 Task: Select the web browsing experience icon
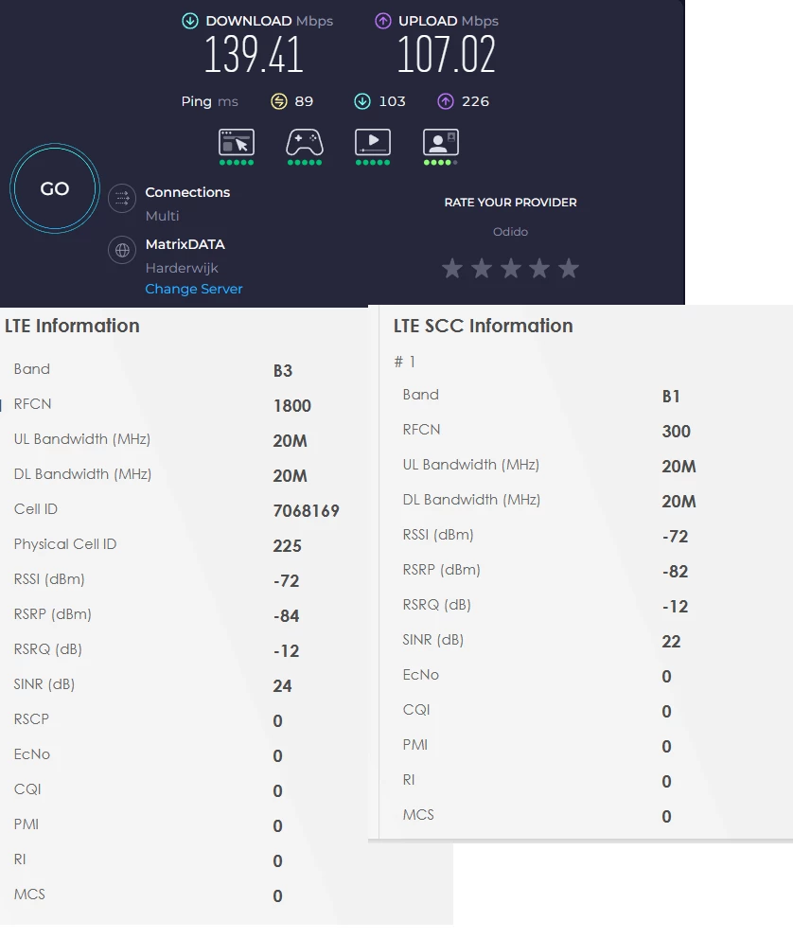tap(237, 143)
